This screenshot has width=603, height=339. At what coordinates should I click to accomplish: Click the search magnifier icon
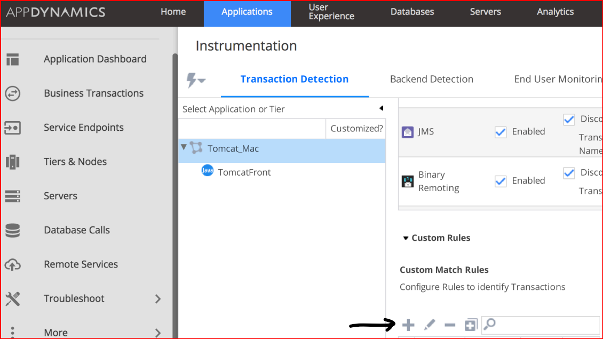[489, 324]
